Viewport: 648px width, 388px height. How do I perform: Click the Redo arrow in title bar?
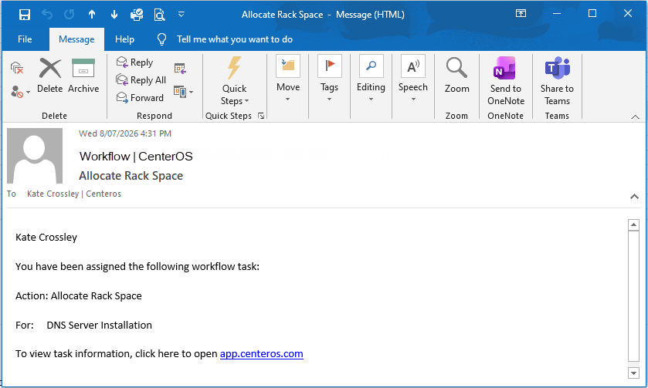click(x=69, y=15)
